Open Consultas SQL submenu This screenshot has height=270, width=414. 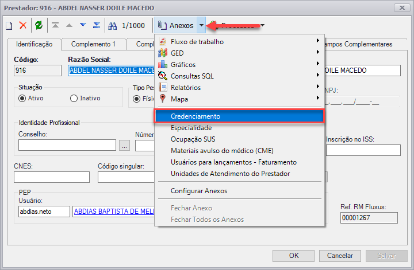pos(239,76)
